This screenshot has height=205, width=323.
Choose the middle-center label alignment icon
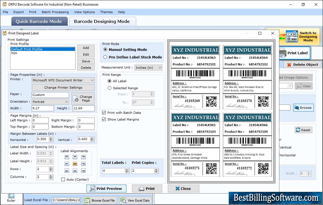(x=75, y=164)
